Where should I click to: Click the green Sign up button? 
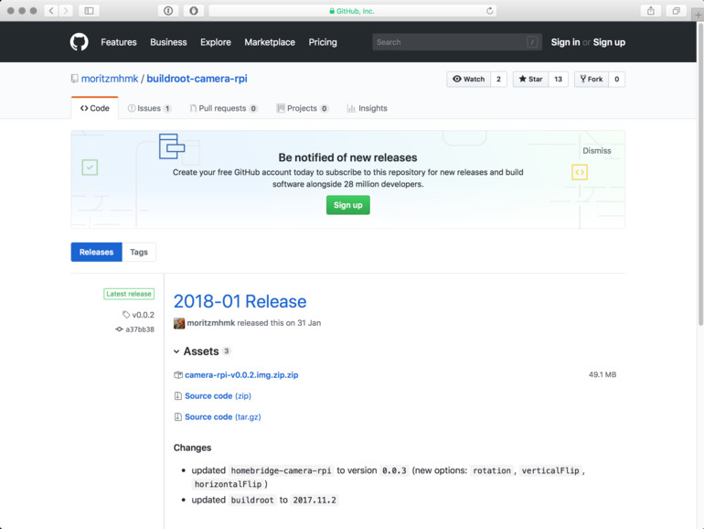tap(348, 205)
